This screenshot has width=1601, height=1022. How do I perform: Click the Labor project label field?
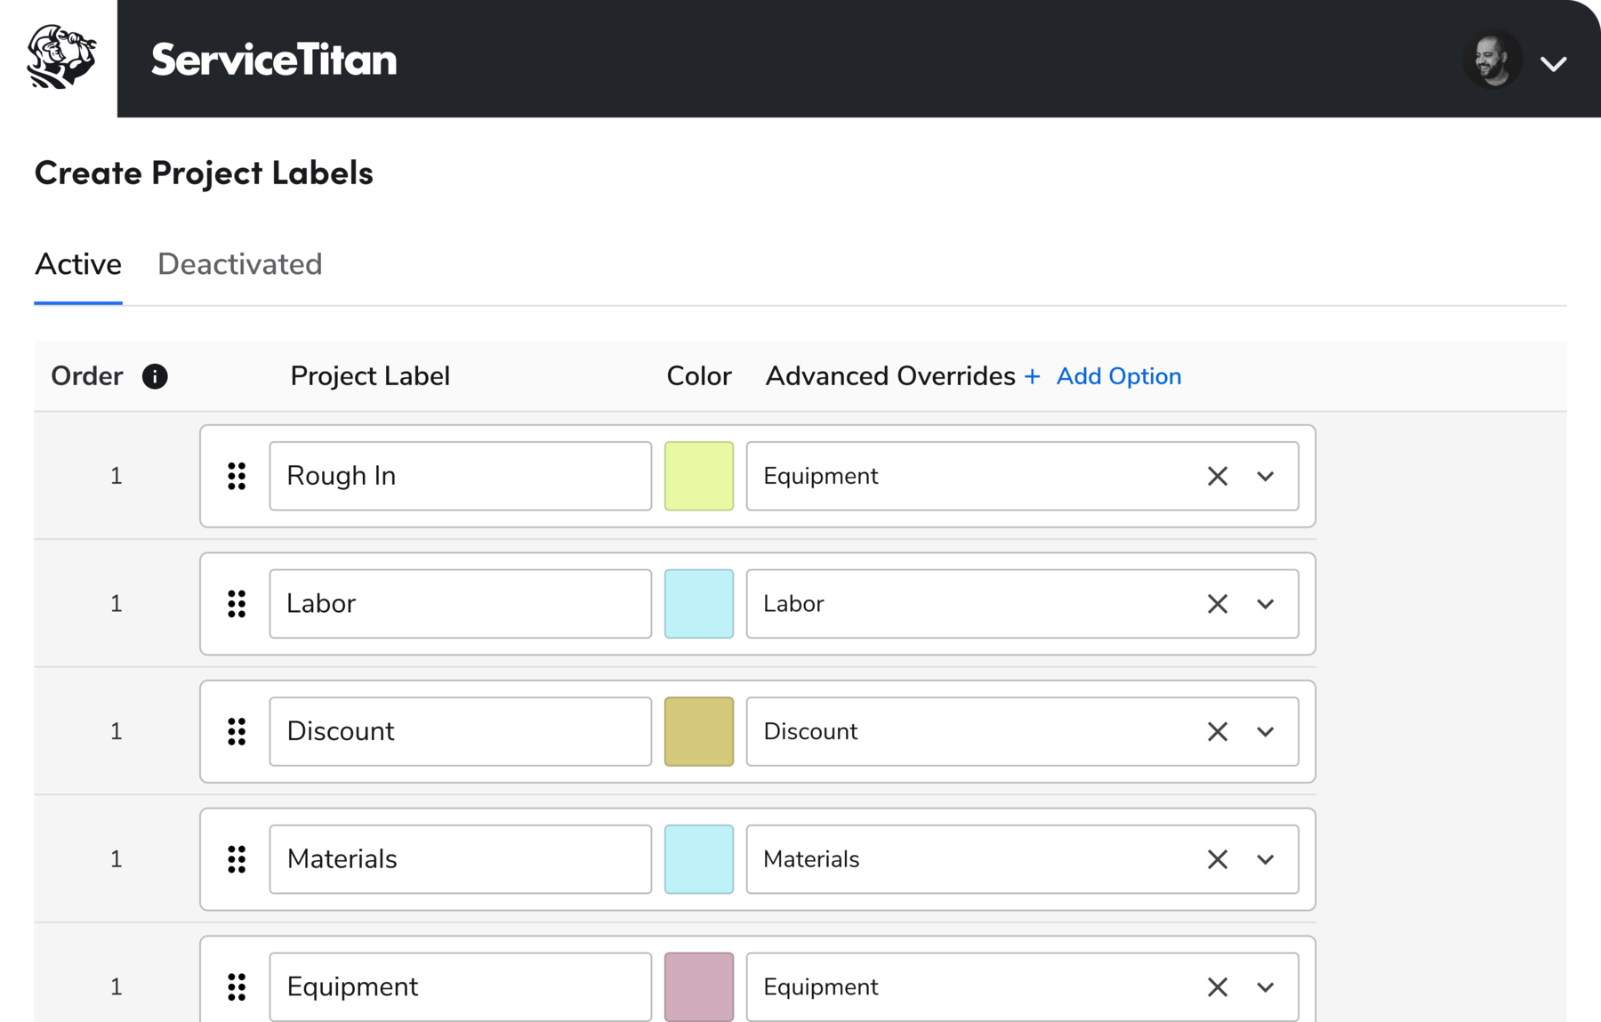point(460,604)
